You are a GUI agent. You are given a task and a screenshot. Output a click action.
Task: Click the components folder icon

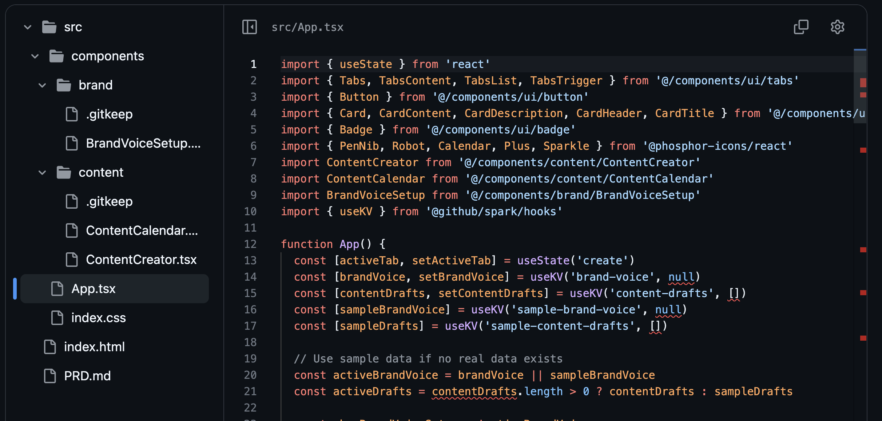click(56, 56)
